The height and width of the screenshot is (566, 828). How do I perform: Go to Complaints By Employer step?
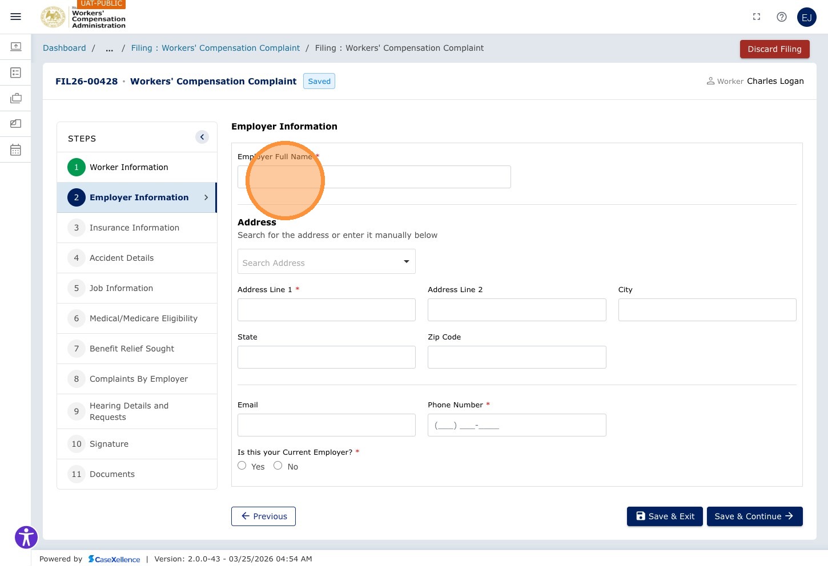click(137, 379)
